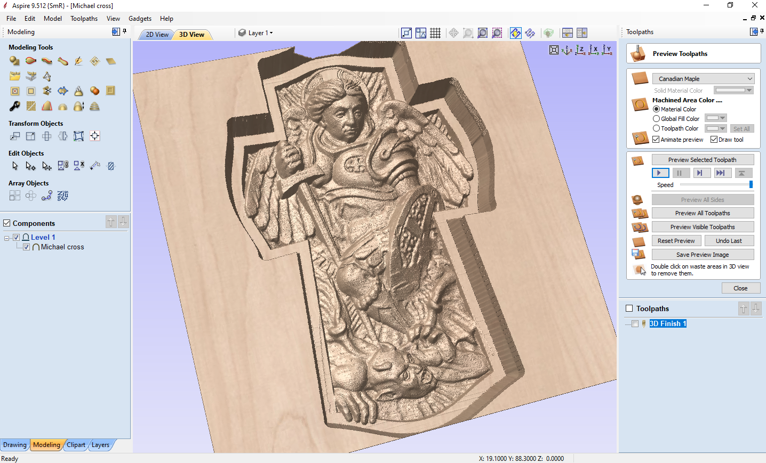Click the wrench-shaped modeling tool icon
766x463 pixels.
[15, 106]
